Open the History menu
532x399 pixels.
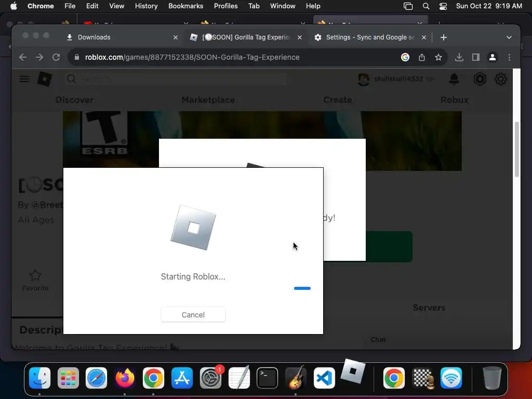[146, 6]
